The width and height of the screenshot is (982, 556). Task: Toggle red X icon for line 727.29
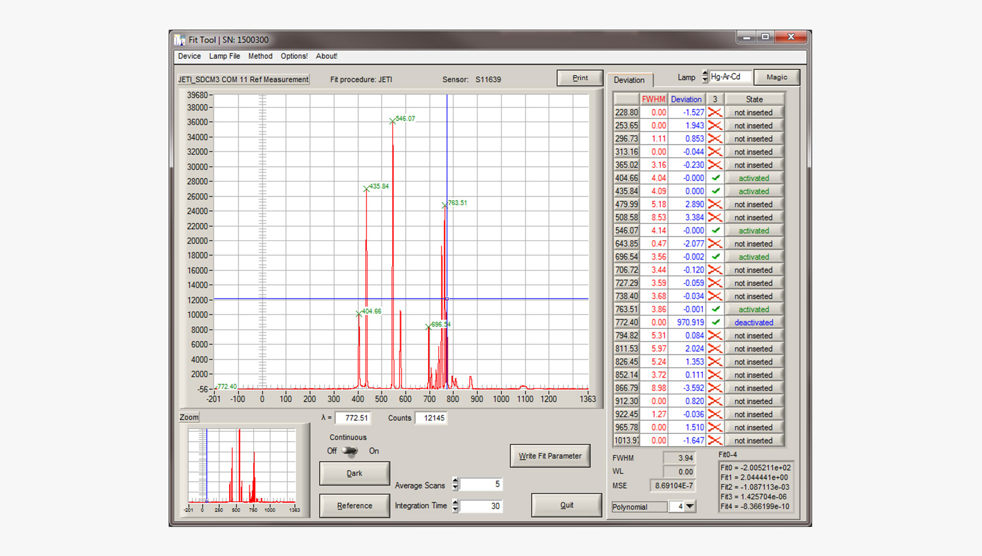[715, 283]
